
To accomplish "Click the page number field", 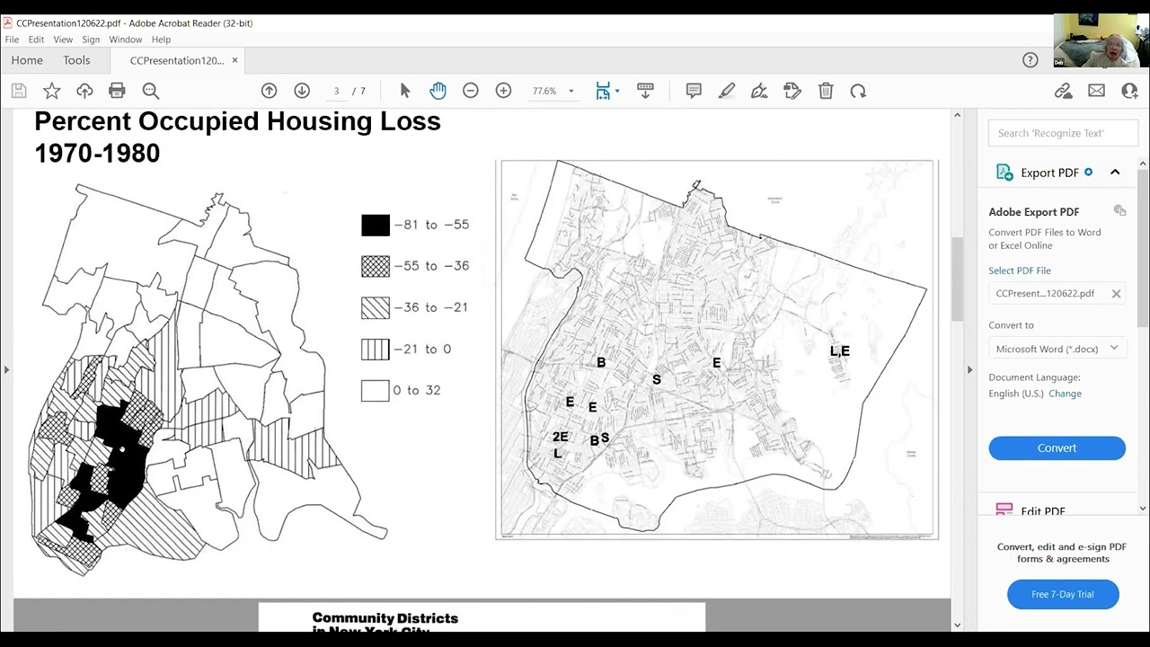I will click(336, 91).
